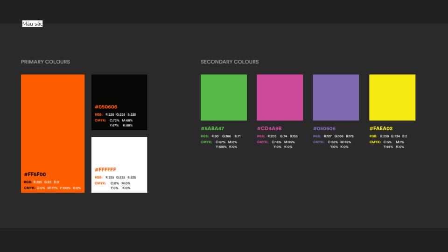Select the white primary colour swatch
The width and height of the screenshot is (448, 252).
[x=119, y=152]
